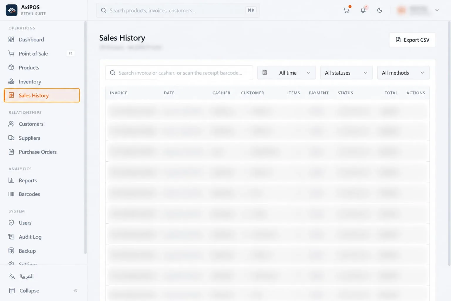
Task: Click the Suppliers truck icon
Action: pos(11,138)
